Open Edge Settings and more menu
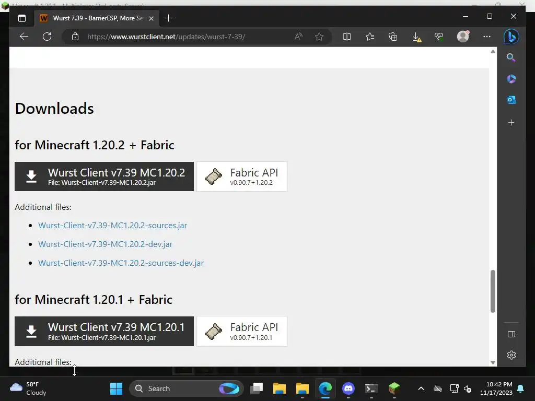Image resolution: width=535 pixels, height=401 pixels. (x=487, y=37)
